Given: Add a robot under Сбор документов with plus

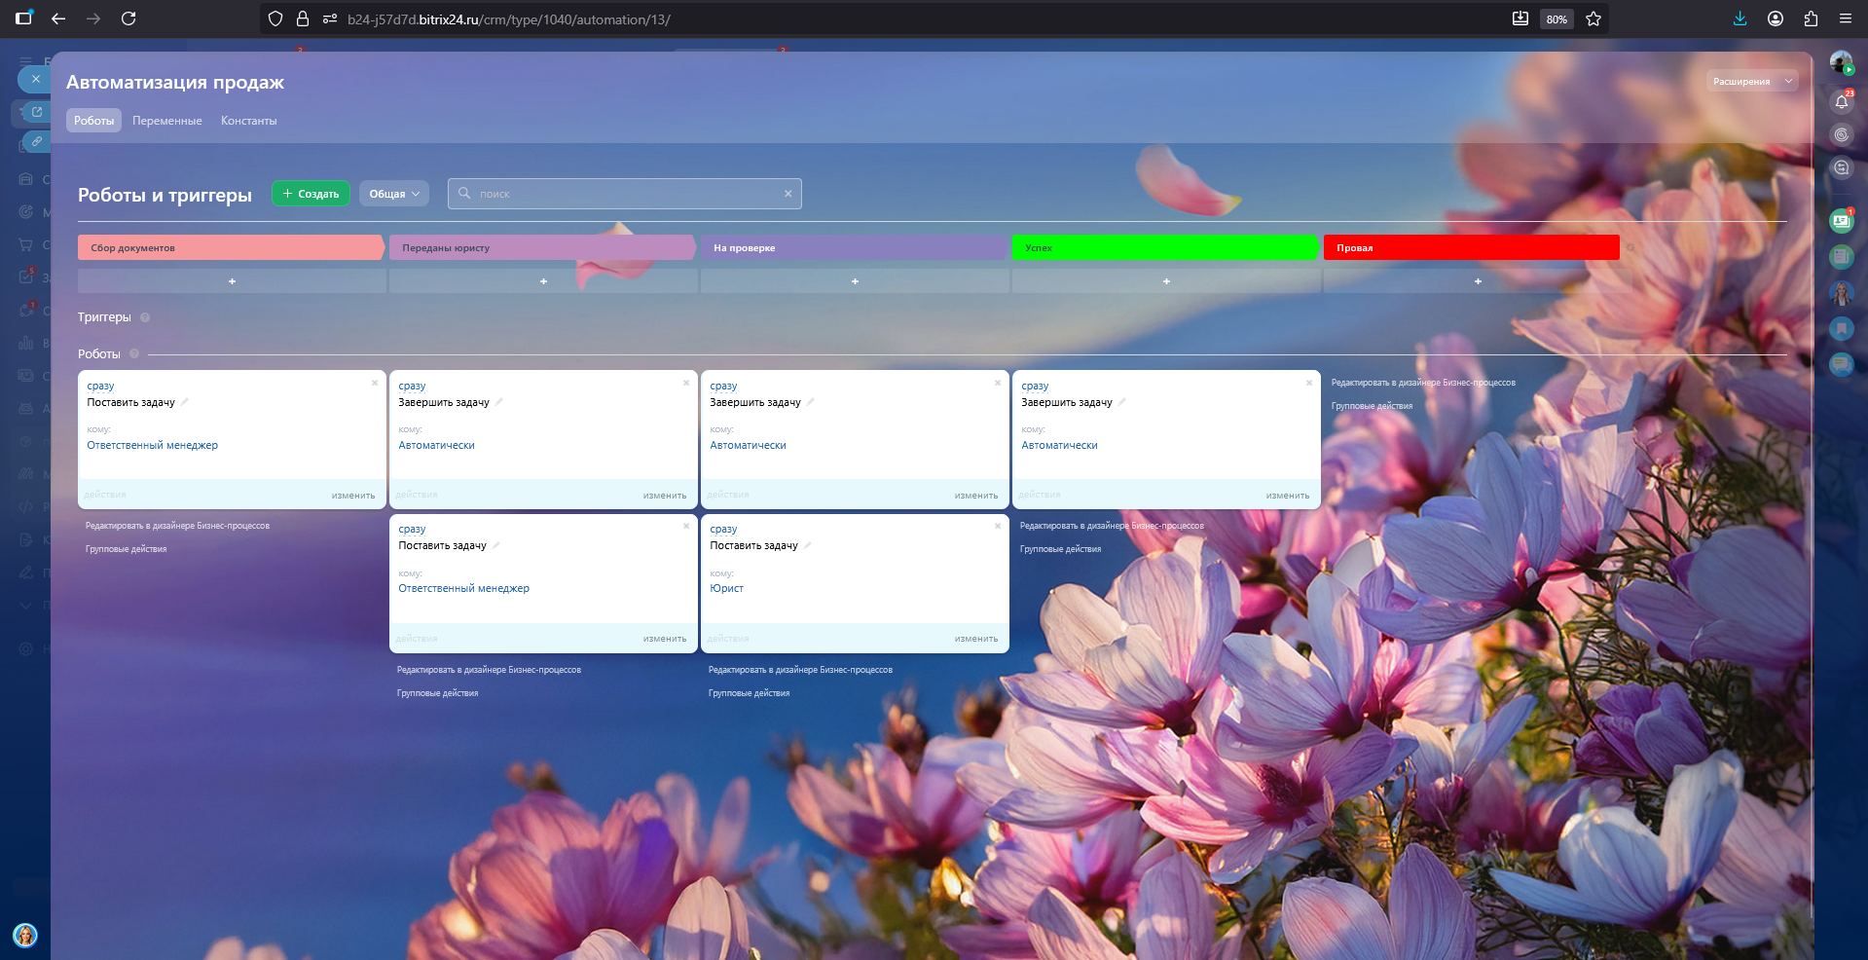Looking at the screenshot, I should 232,281.
